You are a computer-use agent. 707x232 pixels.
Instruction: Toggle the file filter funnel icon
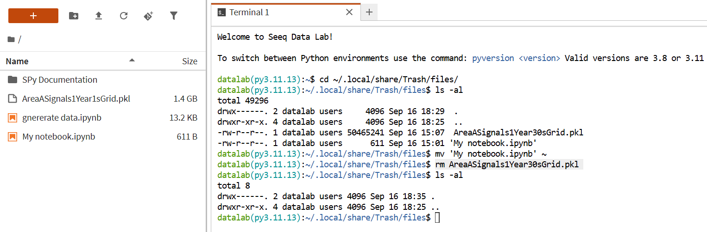(174, 16)
